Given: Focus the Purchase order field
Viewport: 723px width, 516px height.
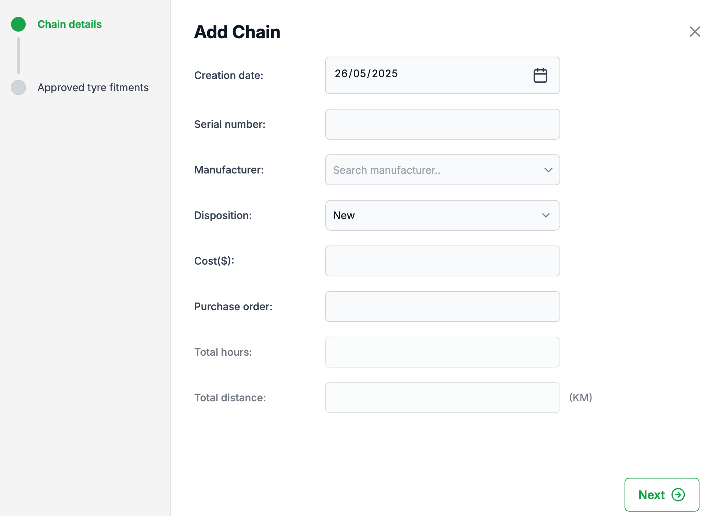Looking at the screenshot, I should (x=442, y=307).
